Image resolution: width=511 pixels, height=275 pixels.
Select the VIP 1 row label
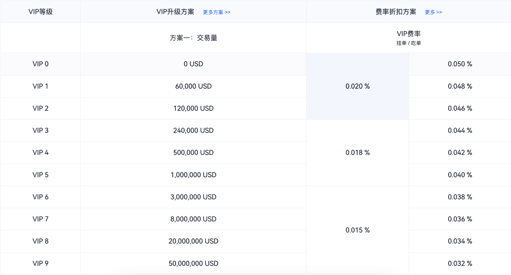[x=40, y=86]
